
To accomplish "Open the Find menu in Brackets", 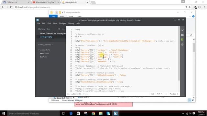I will 49,24.
